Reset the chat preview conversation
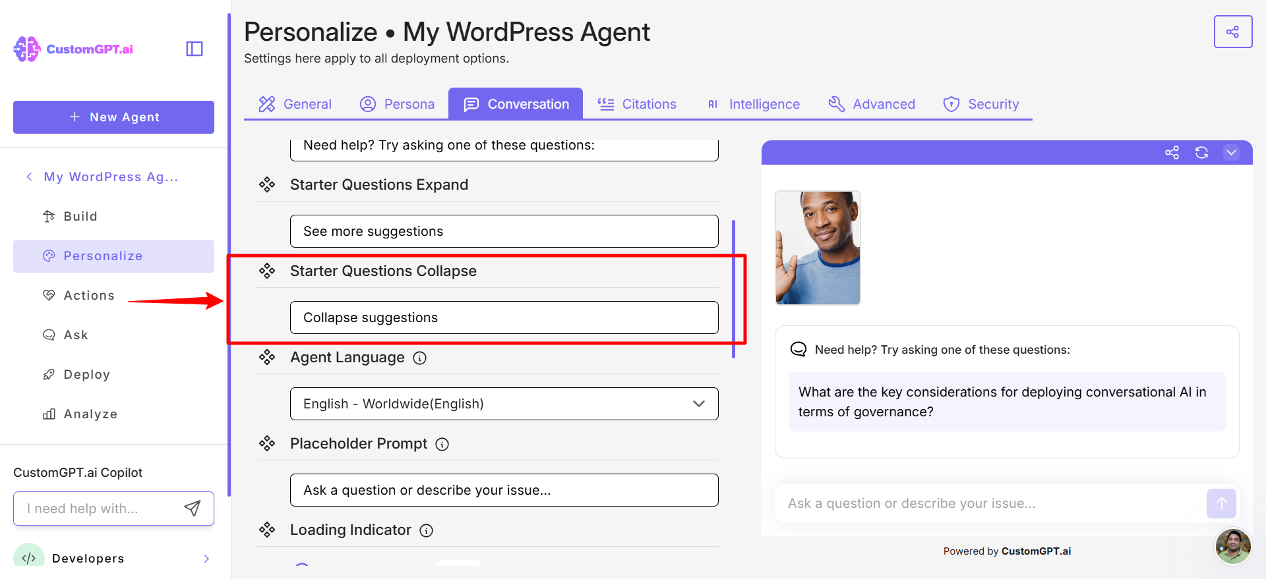1266x579 pixels. point(1201,153)
